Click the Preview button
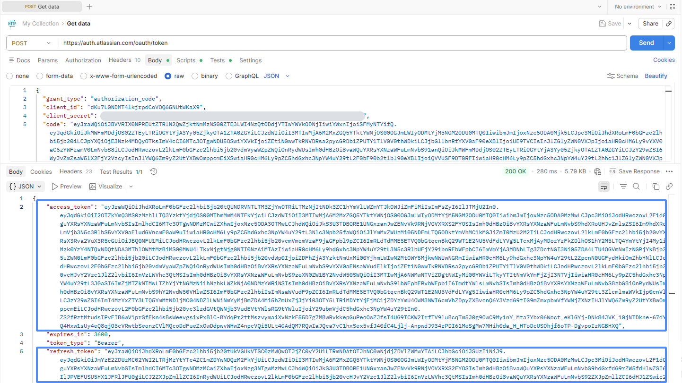Image resolution: width=682 pixels, height=383 pixels. click(x=66, y=187)
